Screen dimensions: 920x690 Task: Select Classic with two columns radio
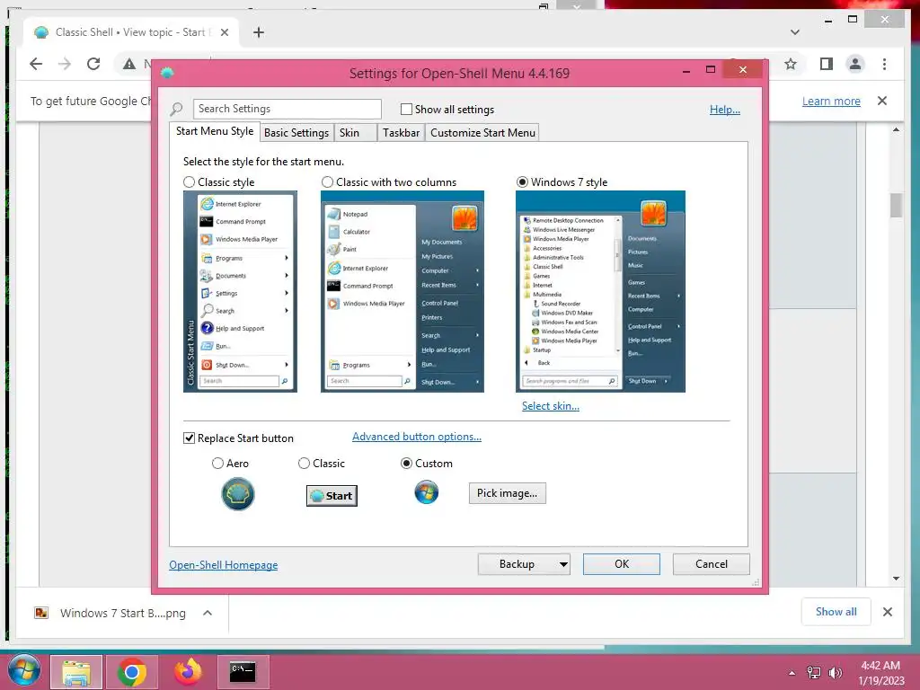[327, 182]
